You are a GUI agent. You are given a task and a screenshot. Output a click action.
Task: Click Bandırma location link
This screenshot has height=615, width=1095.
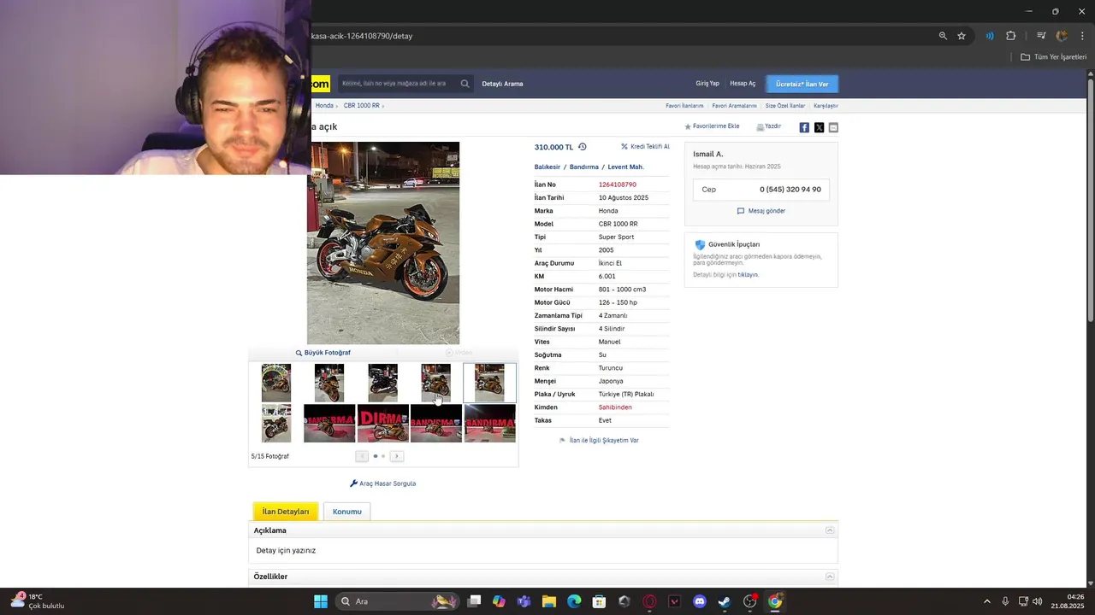(x=584, y=167)
